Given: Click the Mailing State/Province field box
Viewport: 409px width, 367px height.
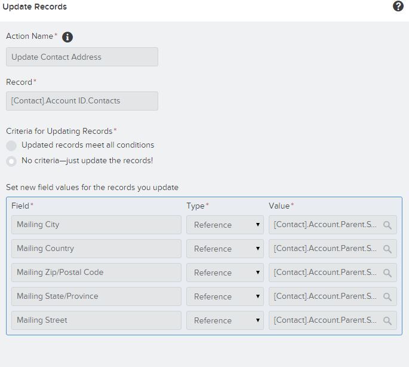Looking at the screenshot, I should pyautogui.click(x=96, y=296).
